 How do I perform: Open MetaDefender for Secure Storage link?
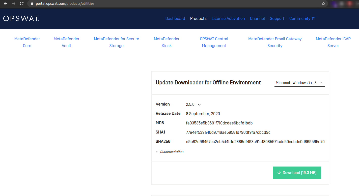(116, 42)
